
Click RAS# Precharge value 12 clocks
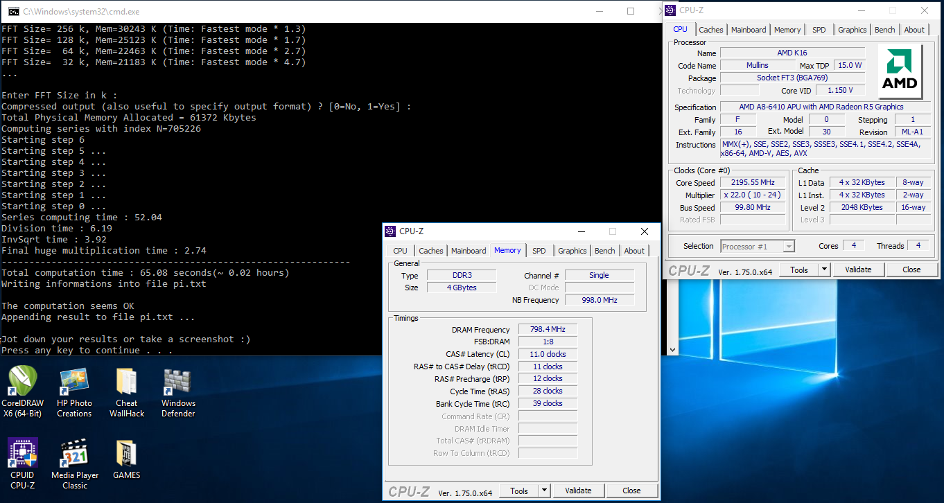(548, 378)
